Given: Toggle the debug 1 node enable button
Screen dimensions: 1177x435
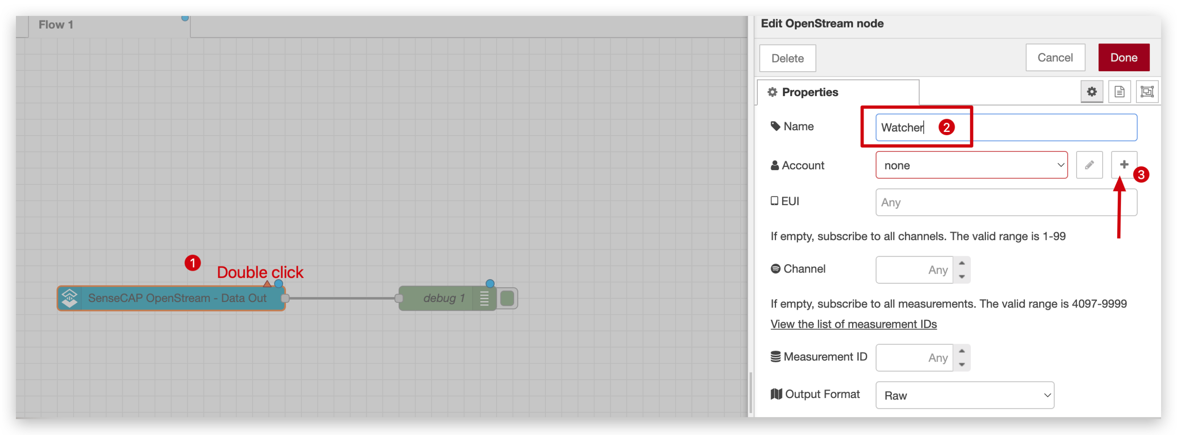Looking at the screenshot, I should click(x=507, y=298).
